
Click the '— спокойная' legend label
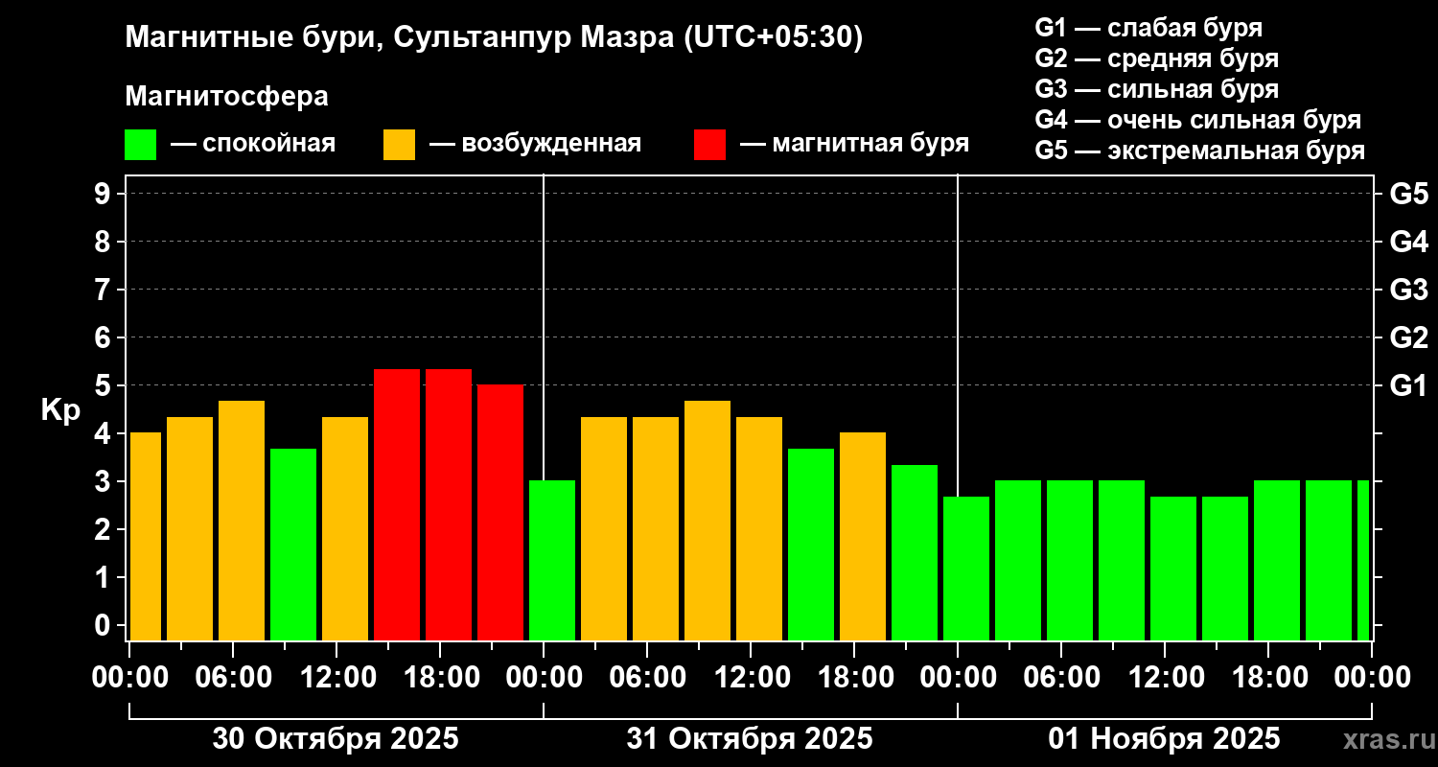point(253,144)
